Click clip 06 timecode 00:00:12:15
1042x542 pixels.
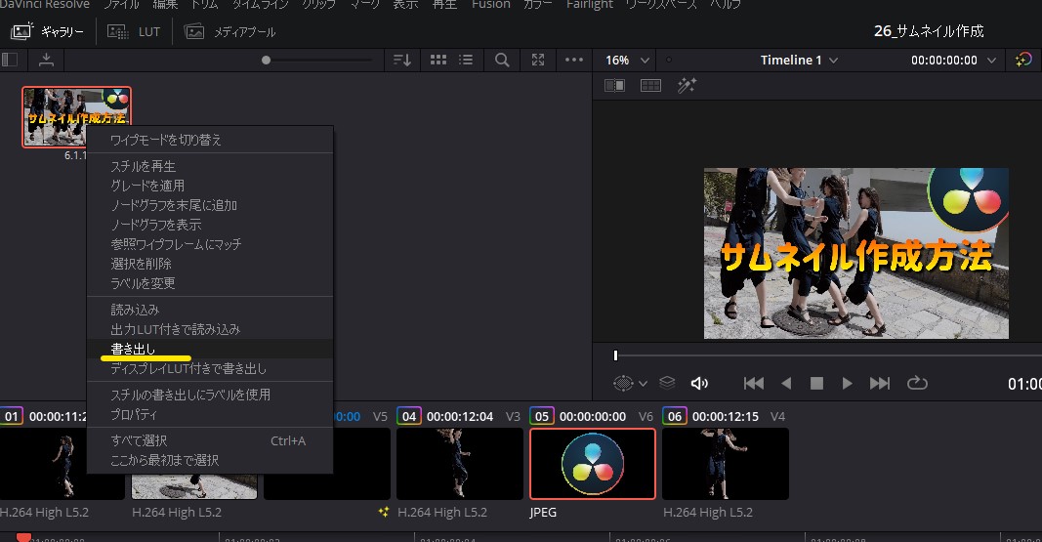pos(725,416)
